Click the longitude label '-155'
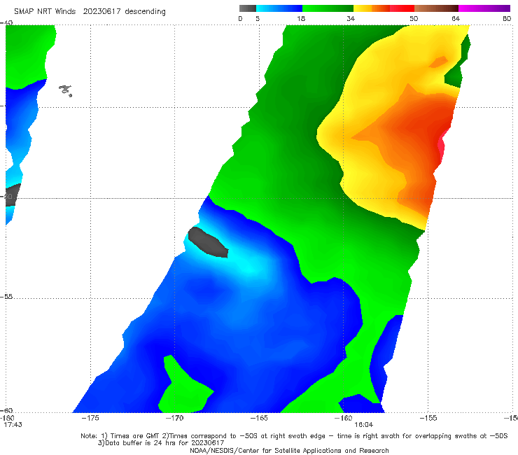The height and width of the screenshot is (455, 518). click(x=428, y=418)
